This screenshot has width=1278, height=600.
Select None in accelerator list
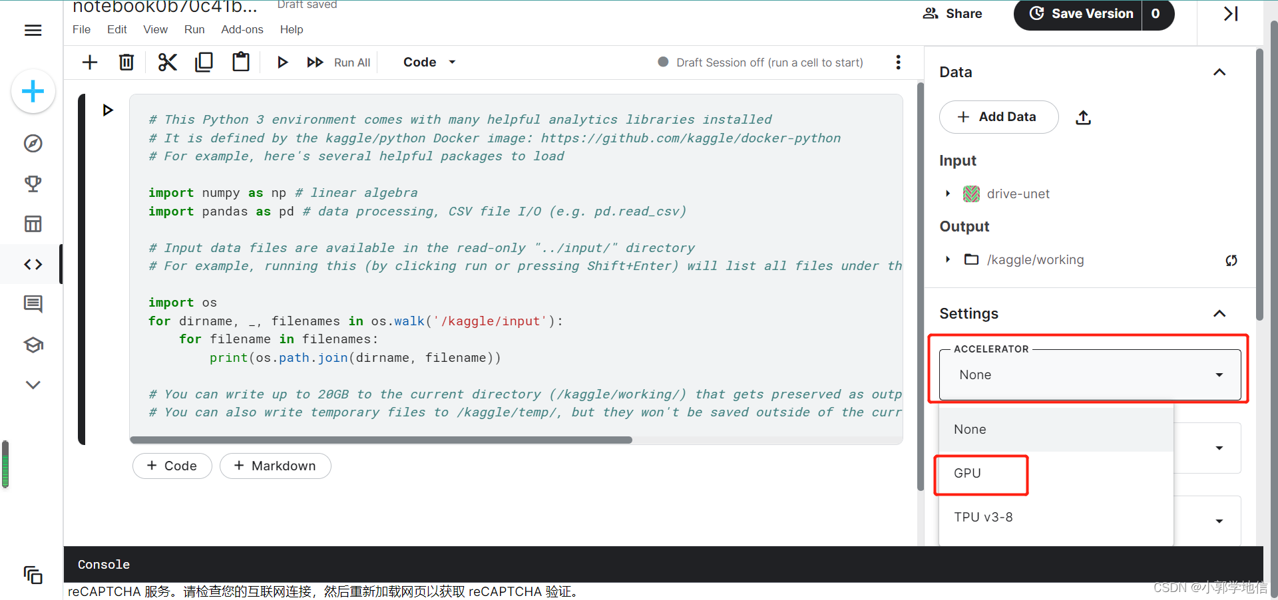[1056, 429]
